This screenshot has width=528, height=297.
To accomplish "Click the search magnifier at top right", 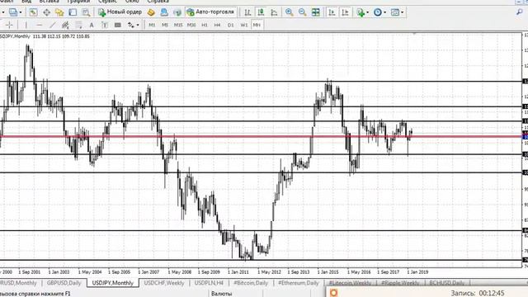I will (519, 12).
